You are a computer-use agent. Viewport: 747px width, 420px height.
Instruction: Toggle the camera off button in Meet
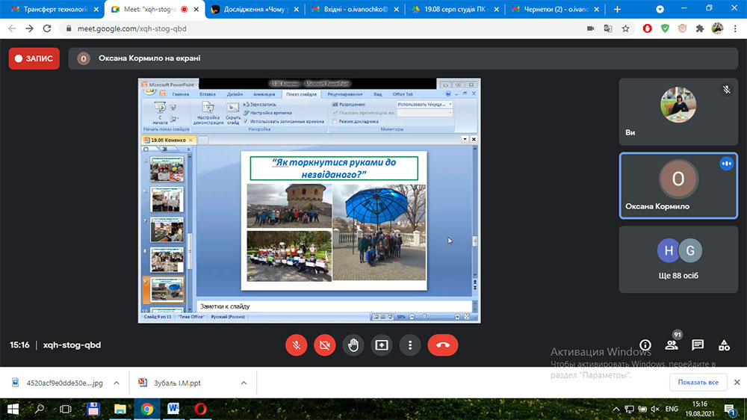click(324, 345)
